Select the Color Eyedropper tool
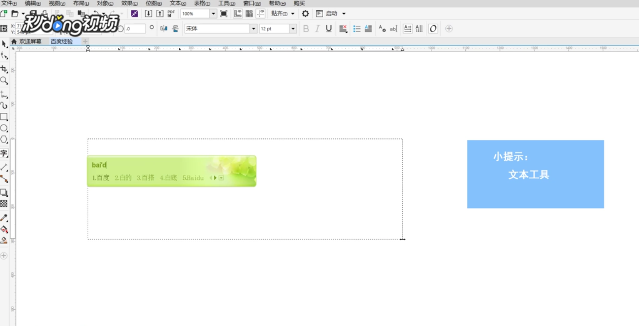 (x=4, y=217)
